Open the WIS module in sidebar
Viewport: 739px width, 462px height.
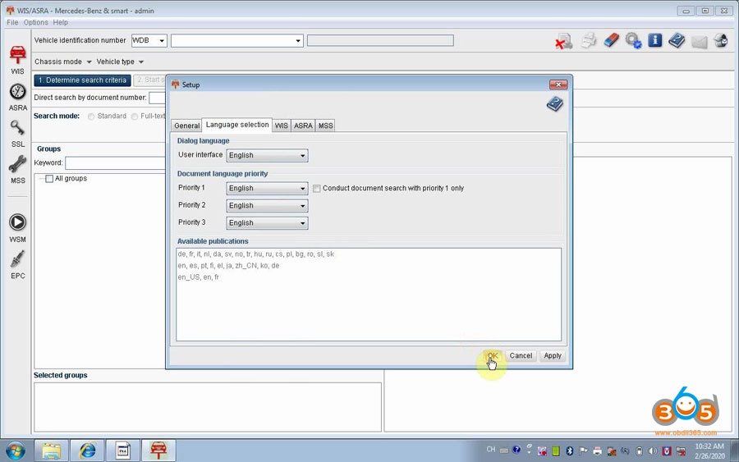point(17,59)
